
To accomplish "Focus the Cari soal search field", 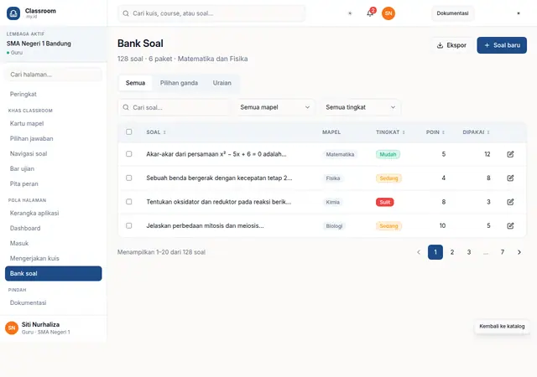I will pyautogui.click(x=174, y=107).
